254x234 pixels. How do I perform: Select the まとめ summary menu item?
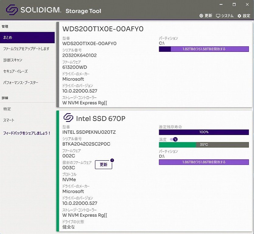click(27, 37)
